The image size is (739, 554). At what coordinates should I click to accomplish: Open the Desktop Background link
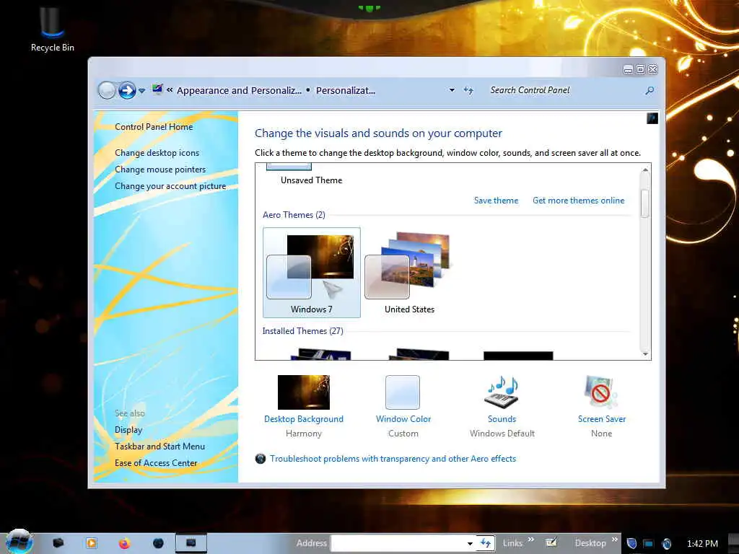coord(304,419)
